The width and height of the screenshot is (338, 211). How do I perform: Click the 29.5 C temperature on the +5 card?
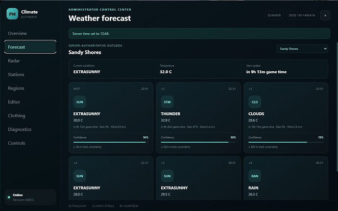(166, 194)
